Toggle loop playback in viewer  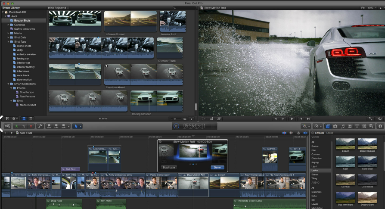pyautogui.click(x=379, y=119)
